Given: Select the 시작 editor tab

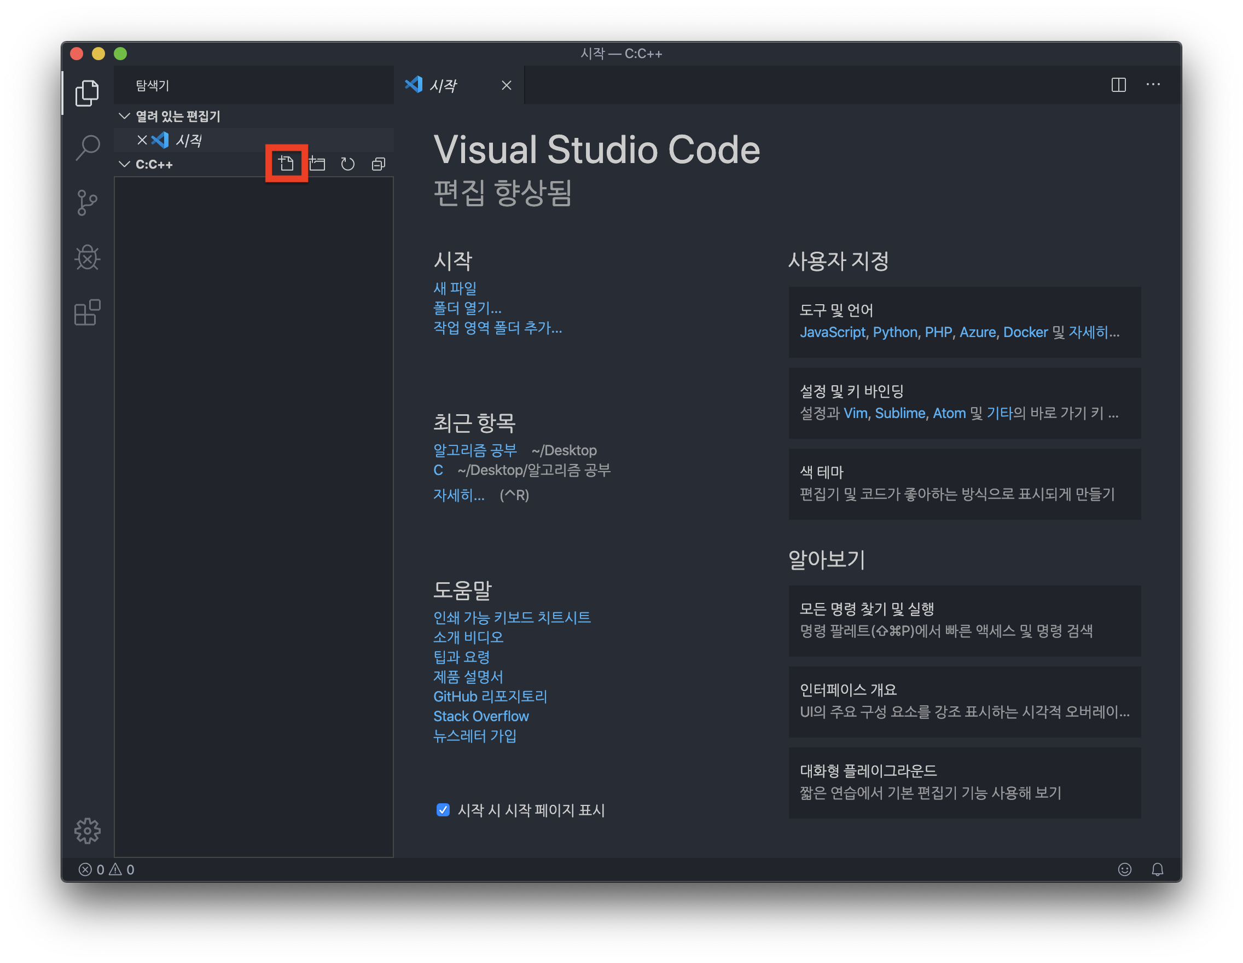Looking at the screenshot, I should [x=443, y=85].
